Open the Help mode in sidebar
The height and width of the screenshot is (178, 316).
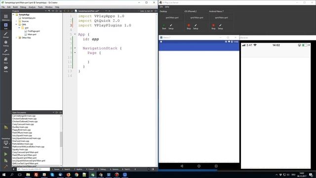tap(5, 69)
